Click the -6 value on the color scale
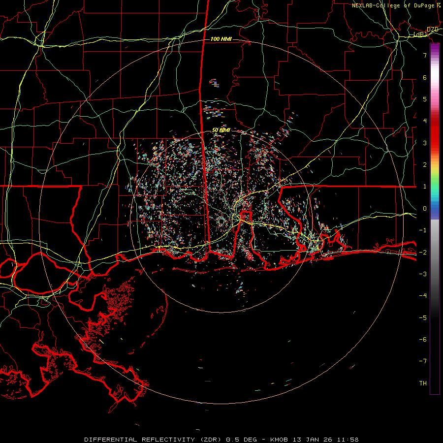 423,339
